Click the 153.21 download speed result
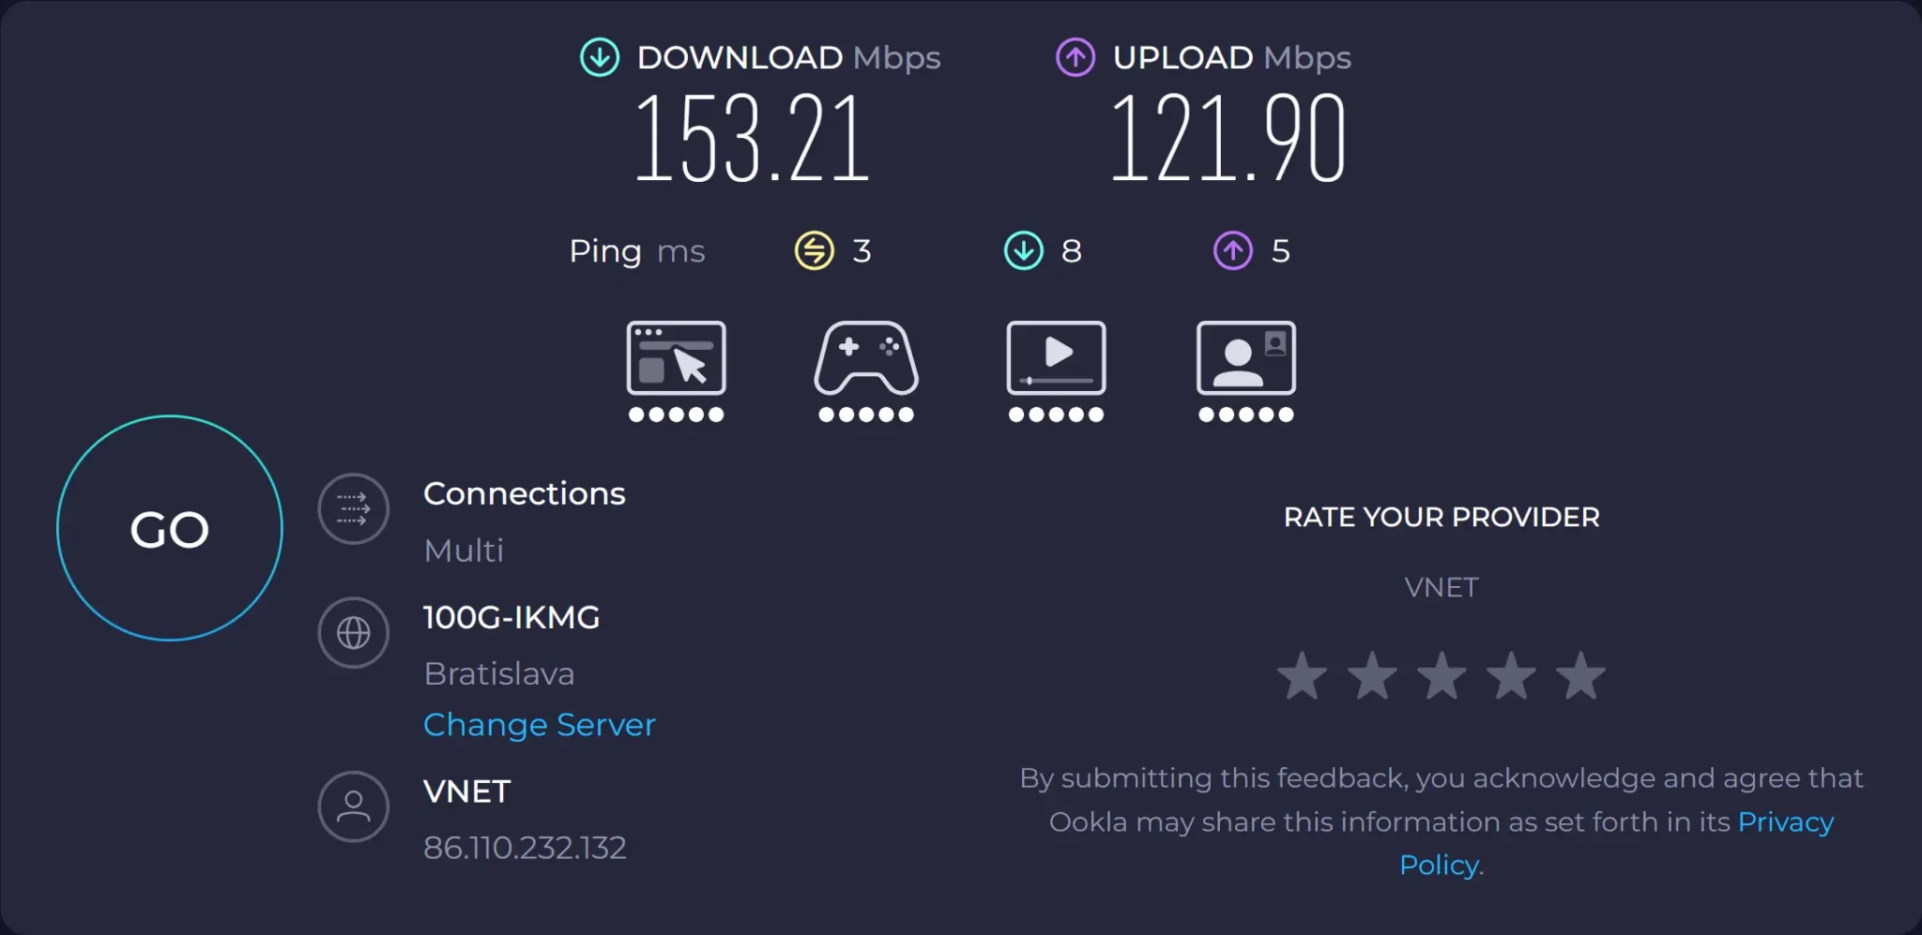Image resolution: width=1922 pixels, height=935 pixels. click(753, 139)
